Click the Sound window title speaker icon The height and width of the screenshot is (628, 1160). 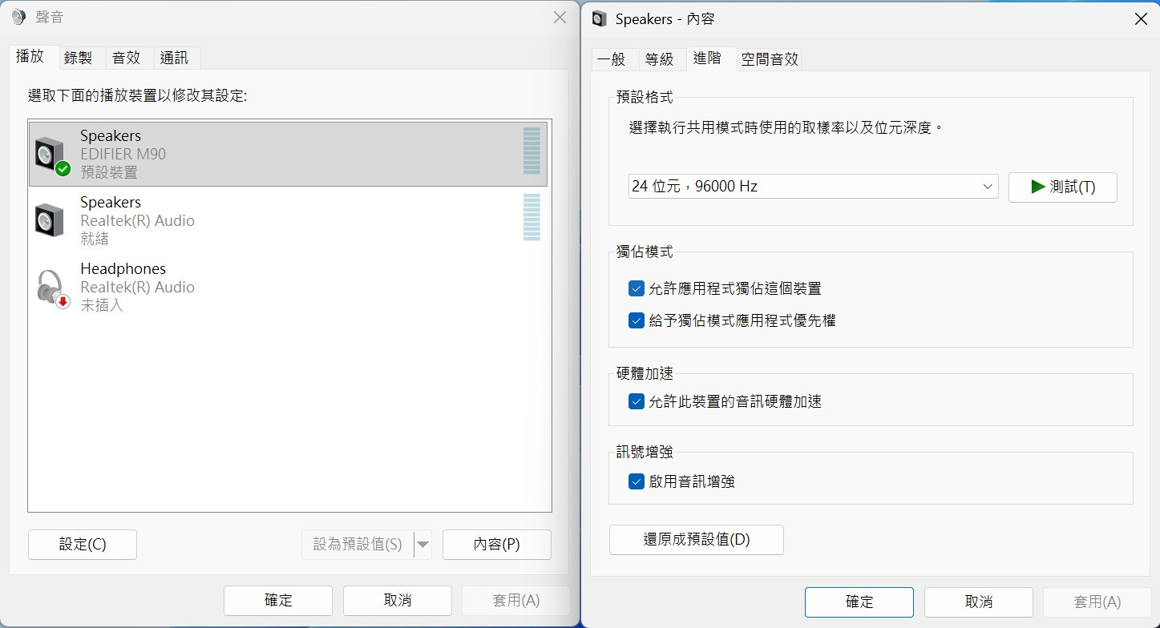pos(18,18)
